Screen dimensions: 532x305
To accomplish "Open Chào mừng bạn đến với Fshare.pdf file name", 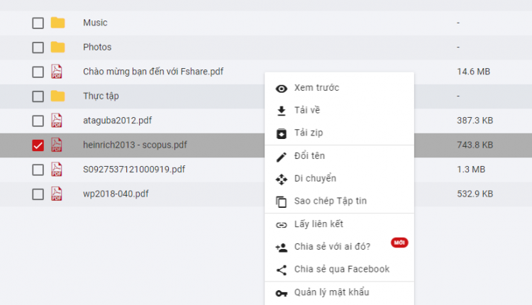I will pyautogui.click(x=153, y=72).
